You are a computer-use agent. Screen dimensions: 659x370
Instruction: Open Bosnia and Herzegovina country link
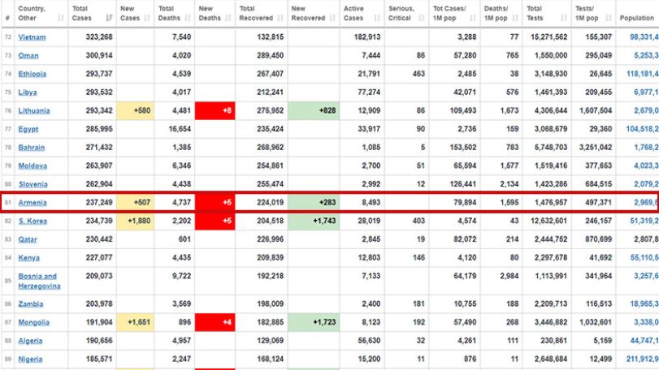click(x=39, y=281)
